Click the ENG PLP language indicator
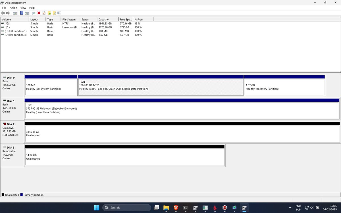The width and height of the screenshot is (341, 213). (x=298, y=208)
